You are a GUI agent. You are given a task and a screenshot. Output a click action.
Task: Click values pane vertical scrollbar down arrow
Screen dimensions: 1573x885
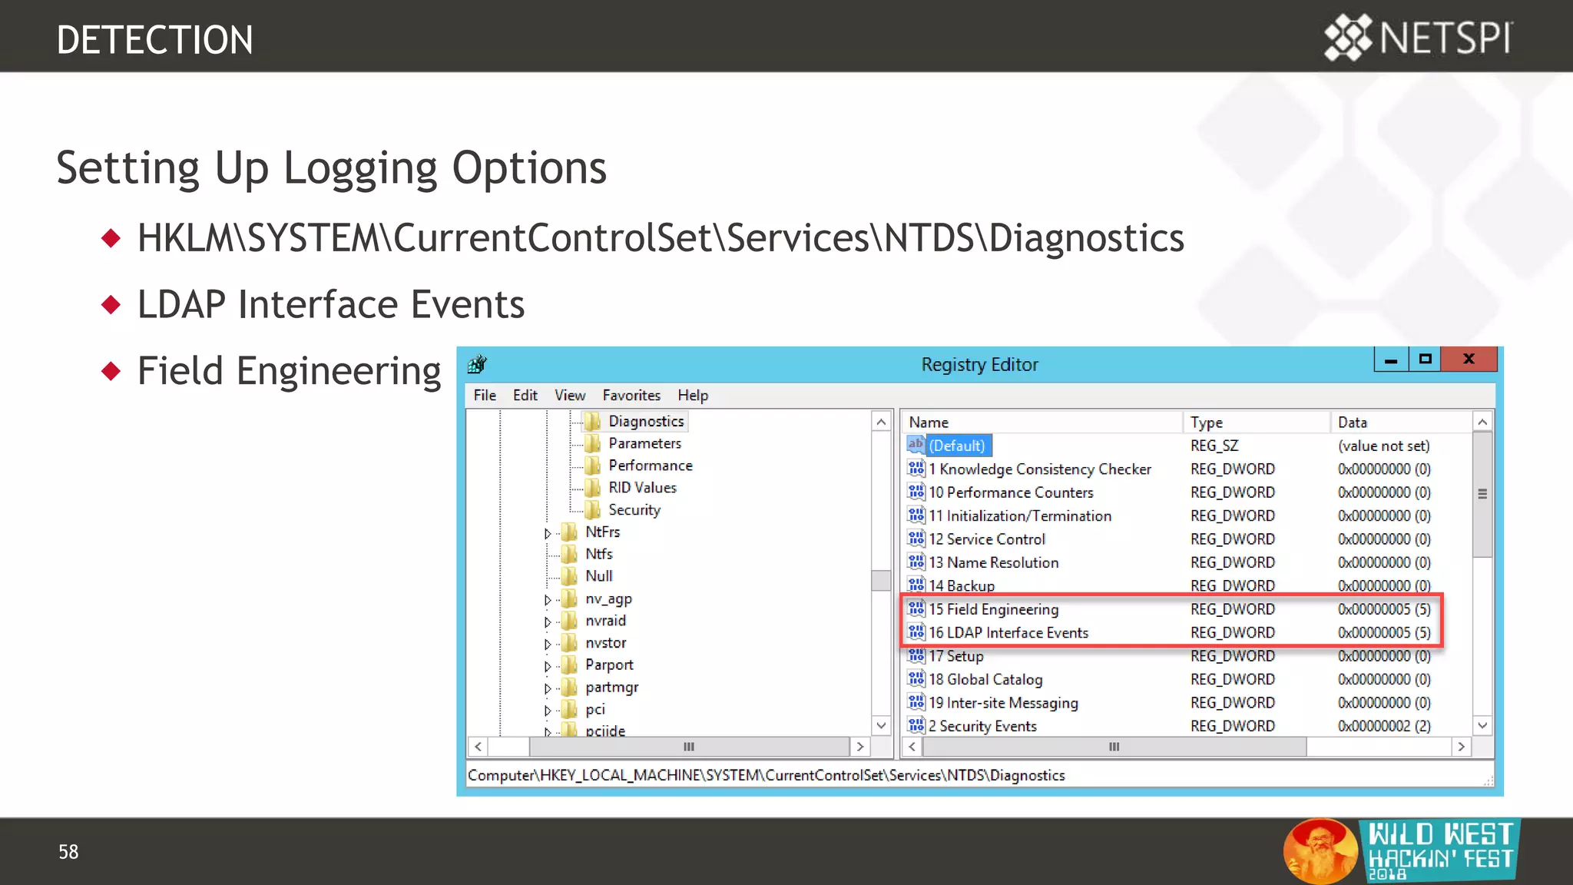coord(1482,725)
